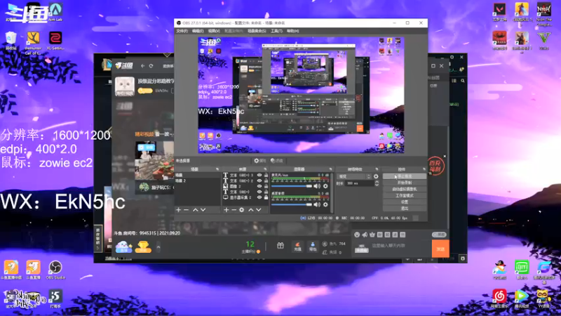Toggle visibility of 图像 2 source
Image resolution: width=561 pixels, height=316 pixels.
click(x=259, y=186)
